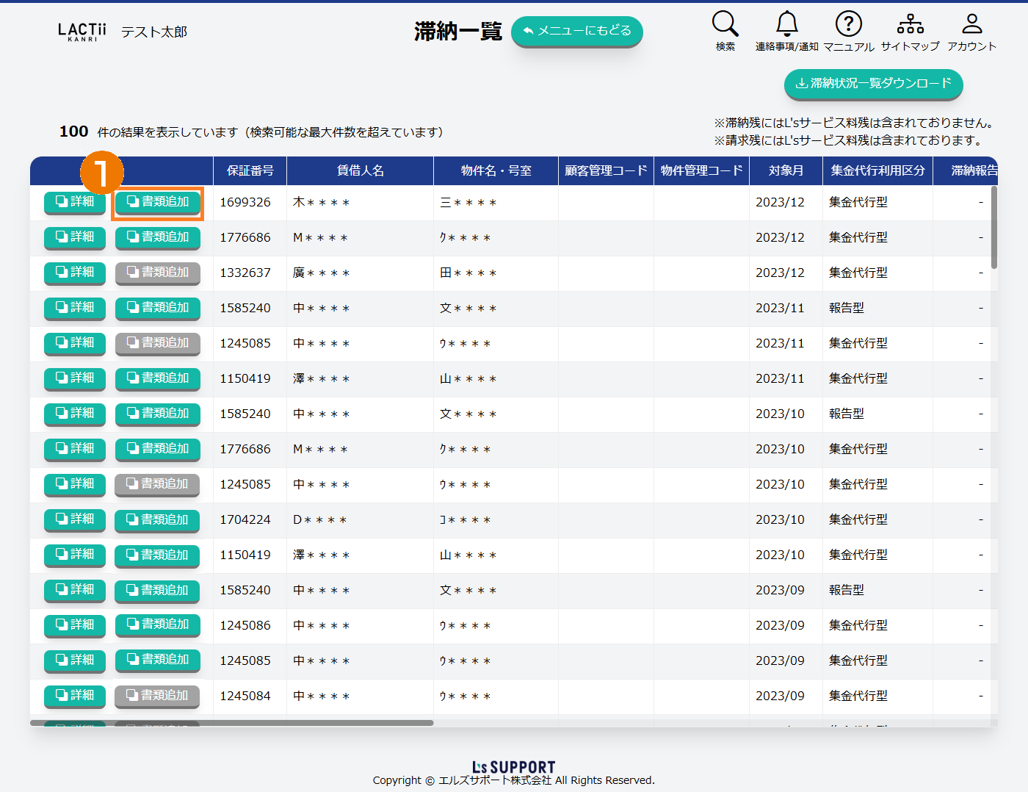Viewport: 1028px width, 792px height.
Task: Return to menu via メニューにもどる button
Action: [576, 31]
